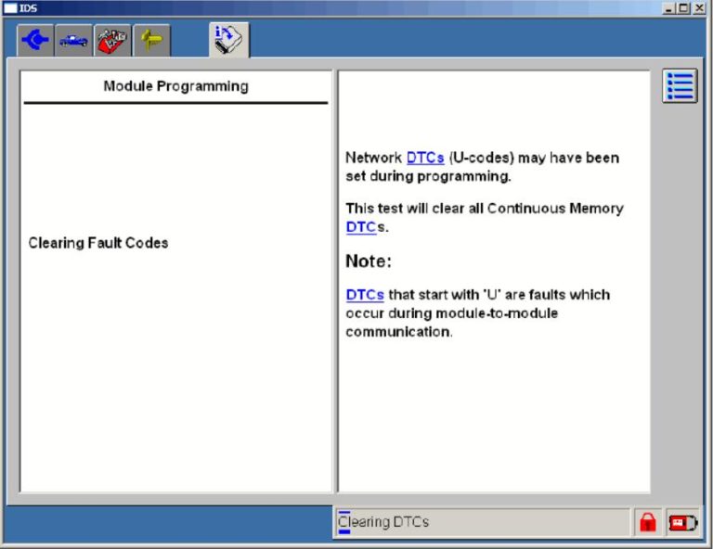713x549 pixels.
Task: Open the red toolbox tab
Action: [x=112, y=41]
